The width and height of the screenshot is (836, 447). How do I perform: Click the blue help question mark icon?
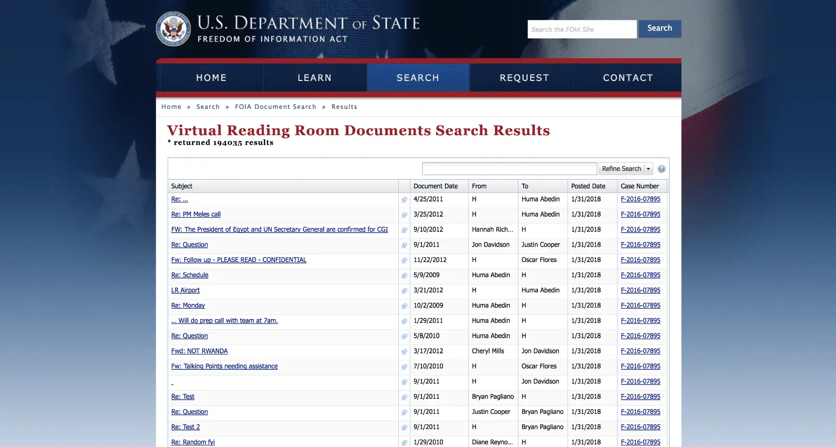coord(661,169)
